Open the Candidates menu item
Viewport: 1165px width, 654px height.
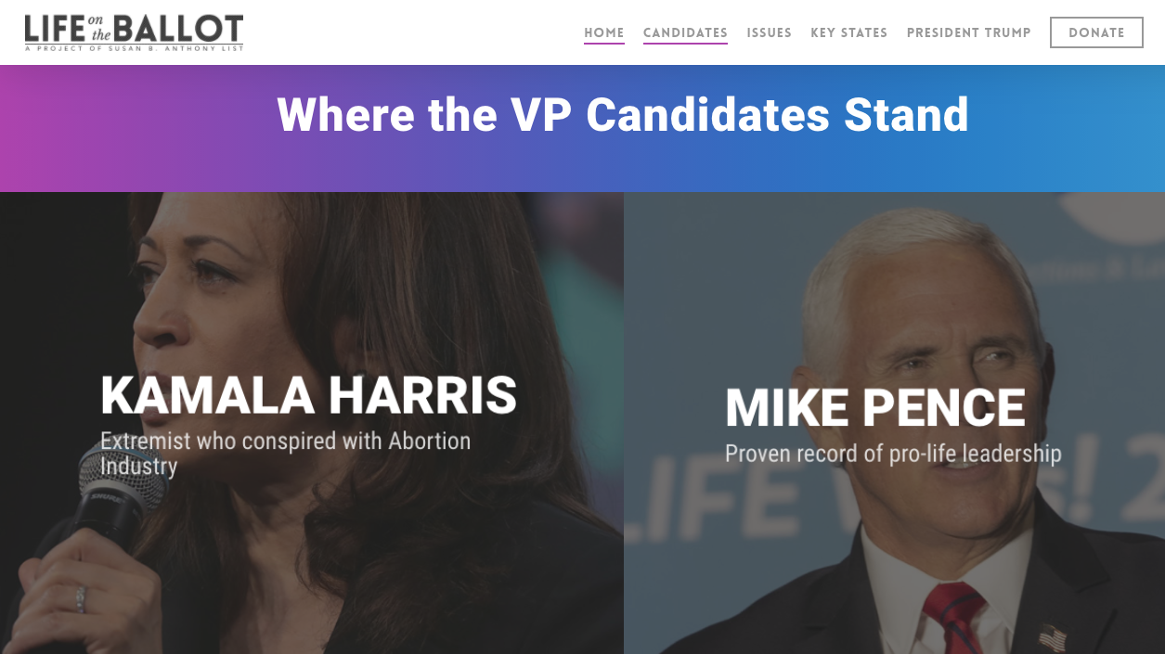pyautogui.click(x=685, y=33)
